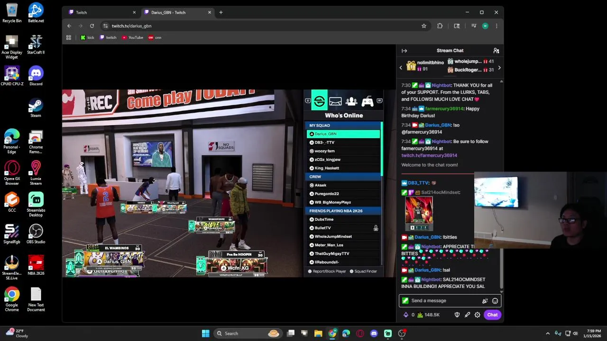
Task: Open the StarCraft II desktop shortcut
Action: point(36,45)
